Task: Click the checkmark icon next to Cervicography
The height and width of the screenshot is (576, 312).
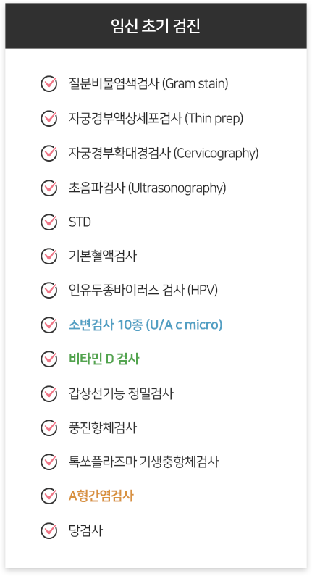Action: (x=49, y=153)
